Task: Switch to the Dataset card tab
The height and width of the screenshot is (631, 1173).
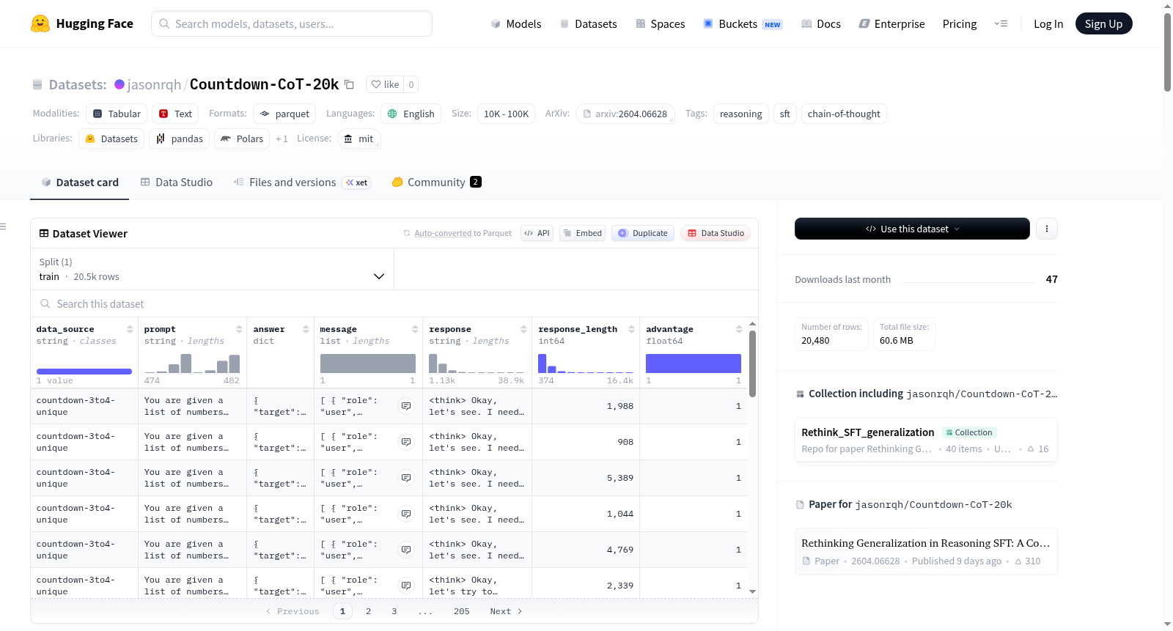Action: pos(80,182)
